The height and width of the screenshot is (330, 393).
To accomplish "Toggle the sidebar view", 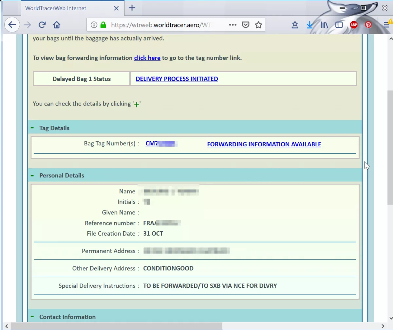I will point(339,25).
